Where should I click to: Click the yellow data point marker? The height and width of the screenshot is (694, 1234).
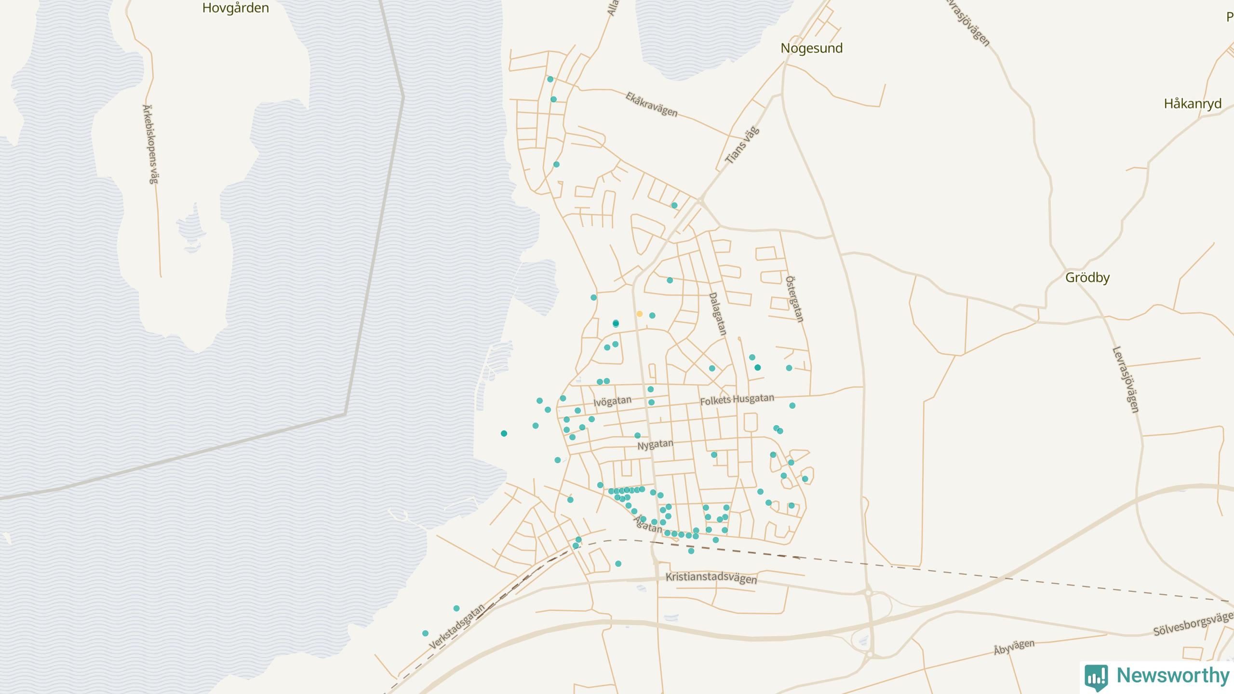(639, 314)
